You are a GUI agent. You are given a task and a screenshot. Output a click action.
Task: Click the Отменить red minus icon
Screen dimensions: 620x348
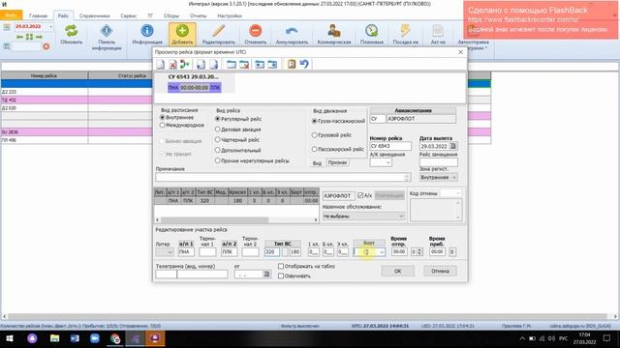click(256, 31)
